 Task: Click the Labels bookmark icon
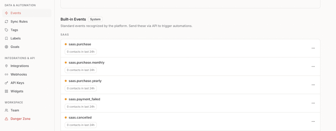pos(7,38)
